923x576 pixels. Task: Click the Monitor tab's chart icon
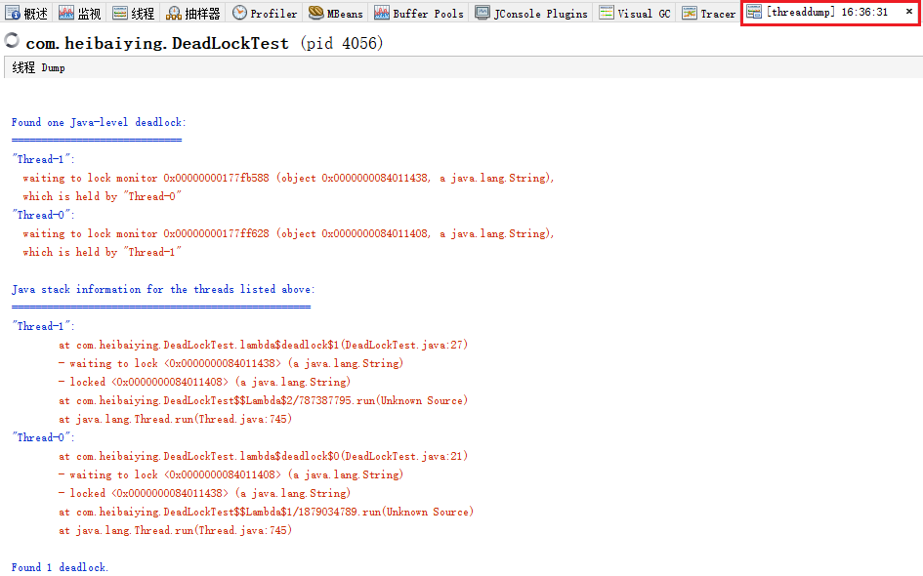pyautogui.click(x=66, y=14)
